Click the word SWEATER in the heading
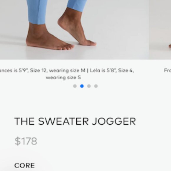The image size is (171, 171). pos(63,121)
